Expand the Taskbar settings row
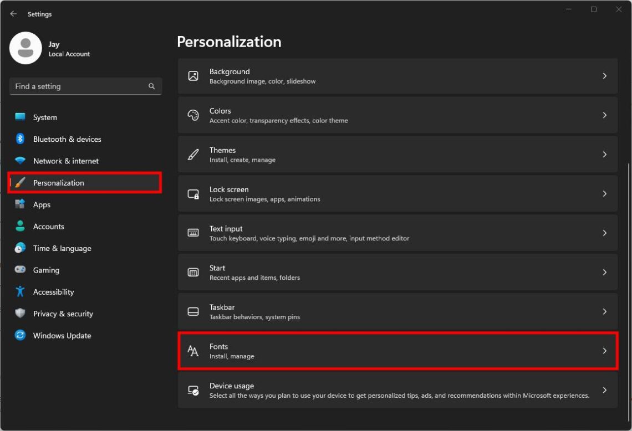The image size is (632, 431). click(x=397, y=311)
